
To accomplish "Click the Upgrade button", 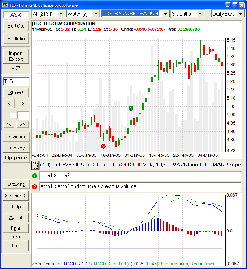I will point(16,157).
